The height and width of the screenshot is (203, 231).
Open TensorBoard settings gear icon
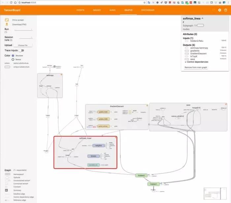(x=219, y=10)
